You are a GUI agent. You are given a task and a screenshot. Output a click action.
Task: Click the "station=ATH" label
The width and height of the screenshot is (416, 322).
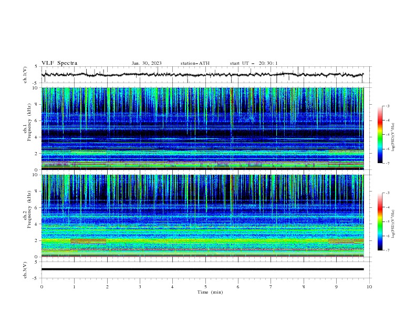(195, 63)
